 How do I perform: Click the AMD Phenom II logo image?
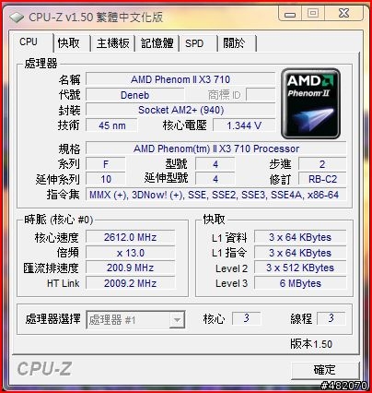coord(310,103)
